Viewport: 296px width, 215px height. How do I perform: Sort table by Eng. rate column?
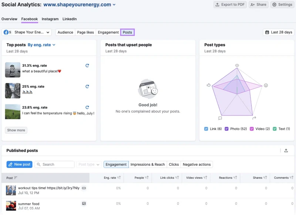[x=119, y=177]
